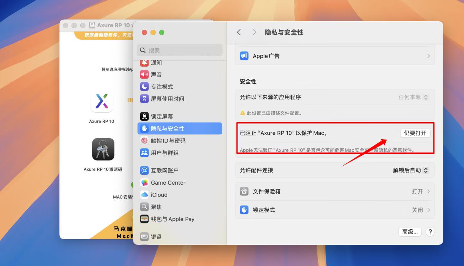Select the Axure RP 10 app icon
Screen dimensions: 464x266
coord(102,102)
